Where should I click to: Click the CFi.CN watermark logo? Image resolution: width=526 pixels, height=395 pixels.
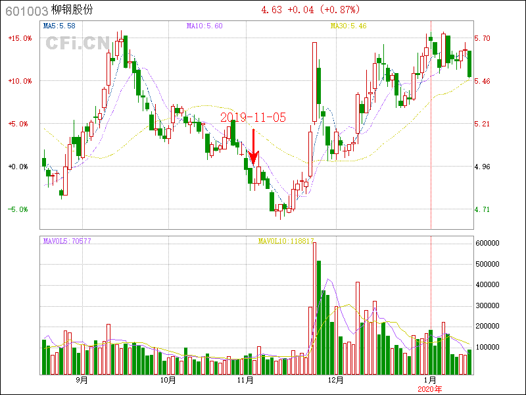78,43
